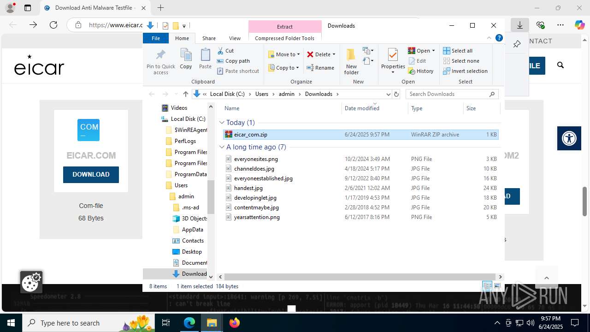
Task: Click Invert selection in ribbon
Action: click(x=465, y=71)
